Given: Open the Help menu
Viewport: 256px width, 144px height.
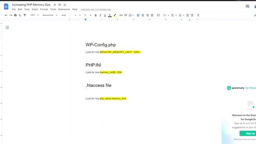Looking at the screenshot, I should pyautogui.click(x=75, y=9).
